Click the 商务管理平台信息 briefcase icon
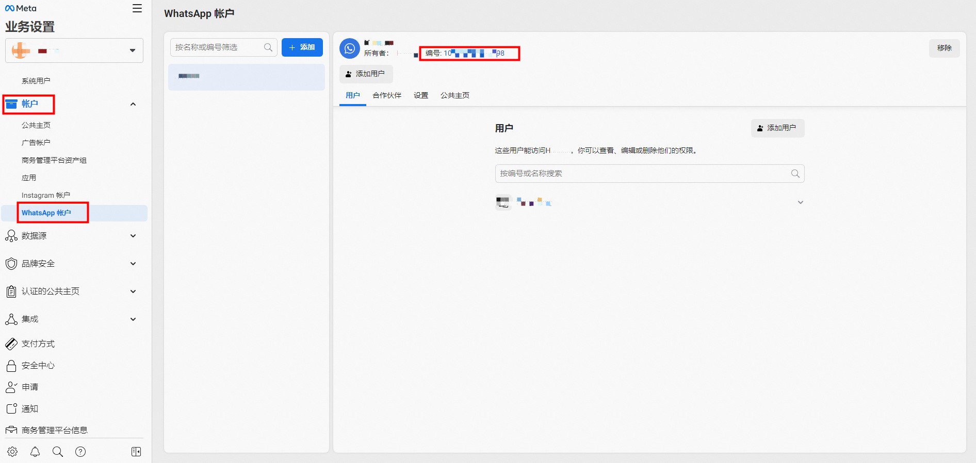Viewport: 976px width, 463px height. 11,430
